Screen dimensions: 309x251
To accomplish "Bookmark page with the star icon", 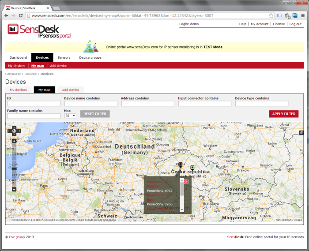I will (x=271, y=15).
